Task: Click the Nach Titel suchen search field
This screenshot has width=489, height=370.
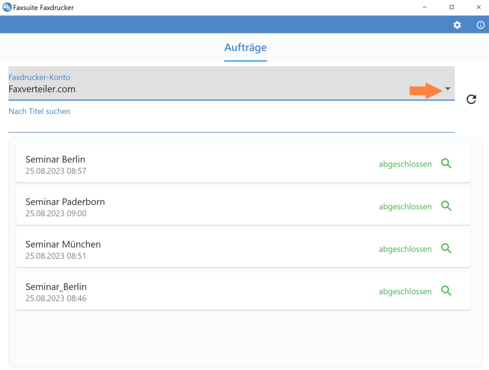Action: 232,120
